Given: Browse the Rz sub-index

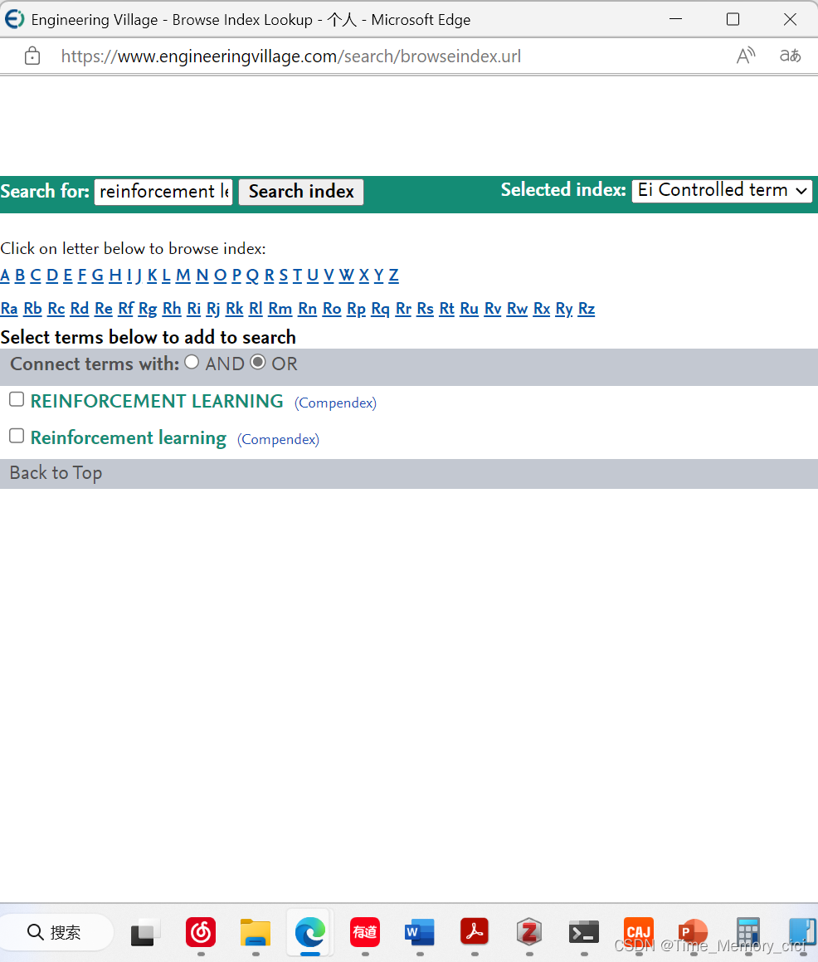Looking at the screenshot, I should [x=587, y=309].
